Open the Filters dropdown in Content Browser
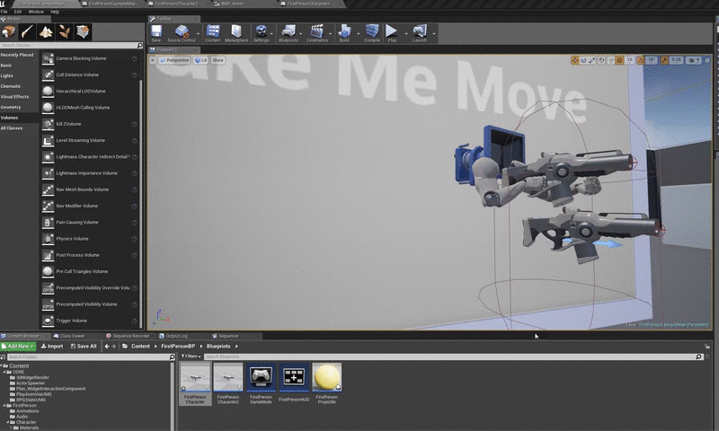Screen dimensions: 719x431 tap(191, 356)
